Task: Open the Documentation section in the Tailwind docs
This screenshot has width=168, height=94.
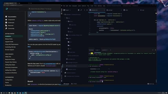Action: [x=12, y=17]
